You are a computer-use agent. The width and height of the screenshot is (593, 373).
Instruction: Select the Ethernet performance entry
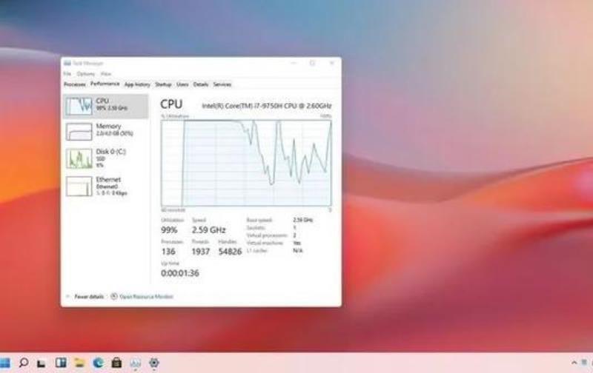pos(105,186)
